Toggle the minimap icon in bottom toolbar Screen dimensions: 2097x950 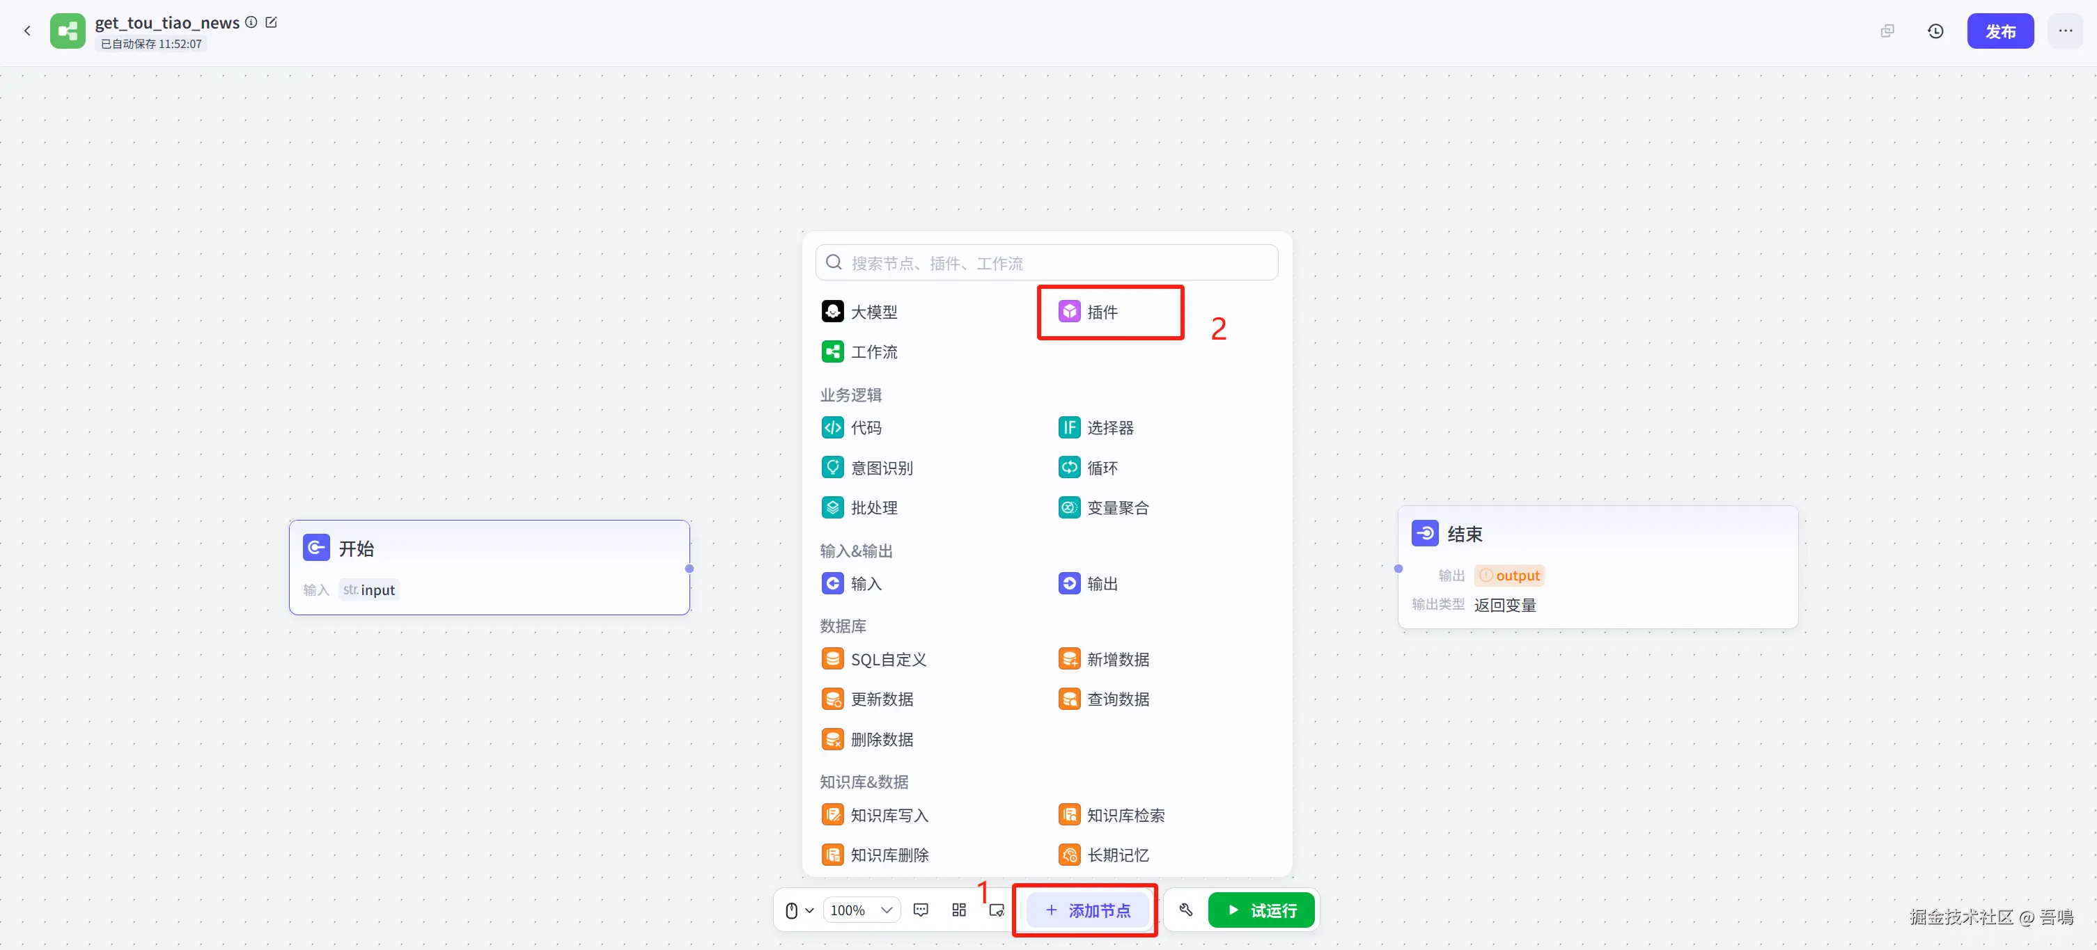pos(996,910)
